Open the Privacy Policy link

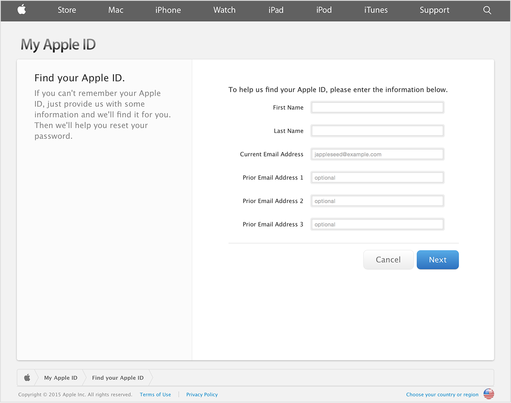pyautogui.click(x=202, y=395)
